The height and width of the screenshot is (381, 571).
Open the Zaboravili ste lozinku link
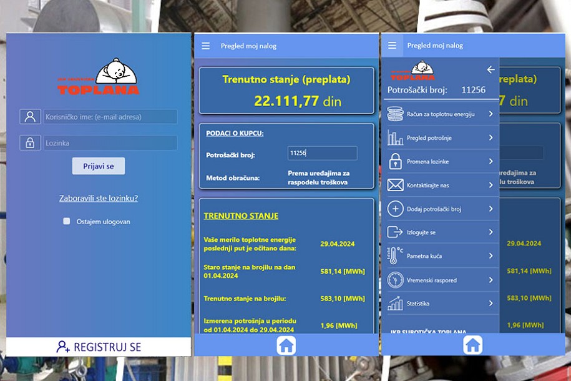pyautogui.click(x=99, y=199)
